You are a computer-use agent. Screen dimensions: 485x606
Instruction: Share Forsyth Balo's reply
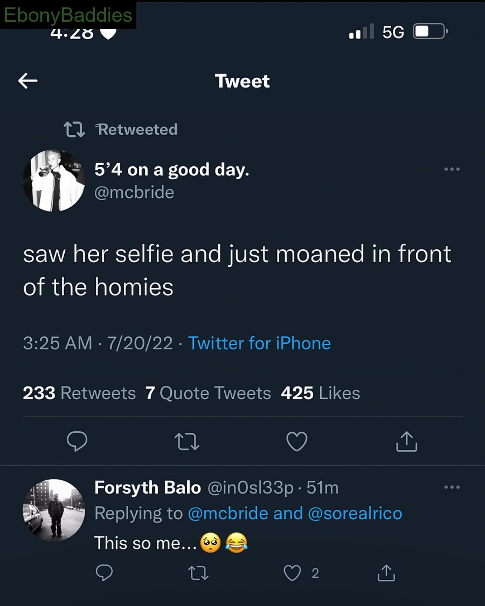coord(386,573)
